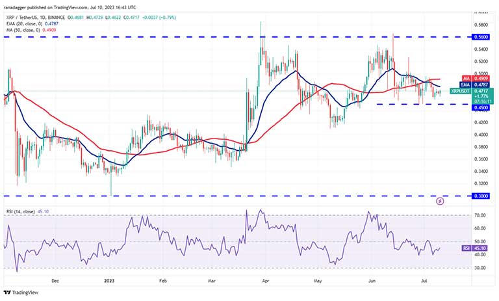Click the +0.0037 (+0.79%) change value
Viewport: 499px width, 301px height.
[159, 18]
